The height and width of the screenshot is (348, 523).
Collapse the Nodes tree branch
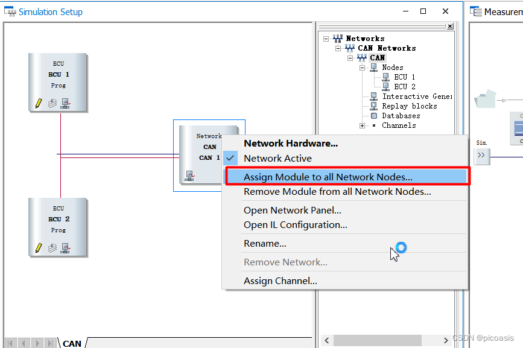coord(362,68)
